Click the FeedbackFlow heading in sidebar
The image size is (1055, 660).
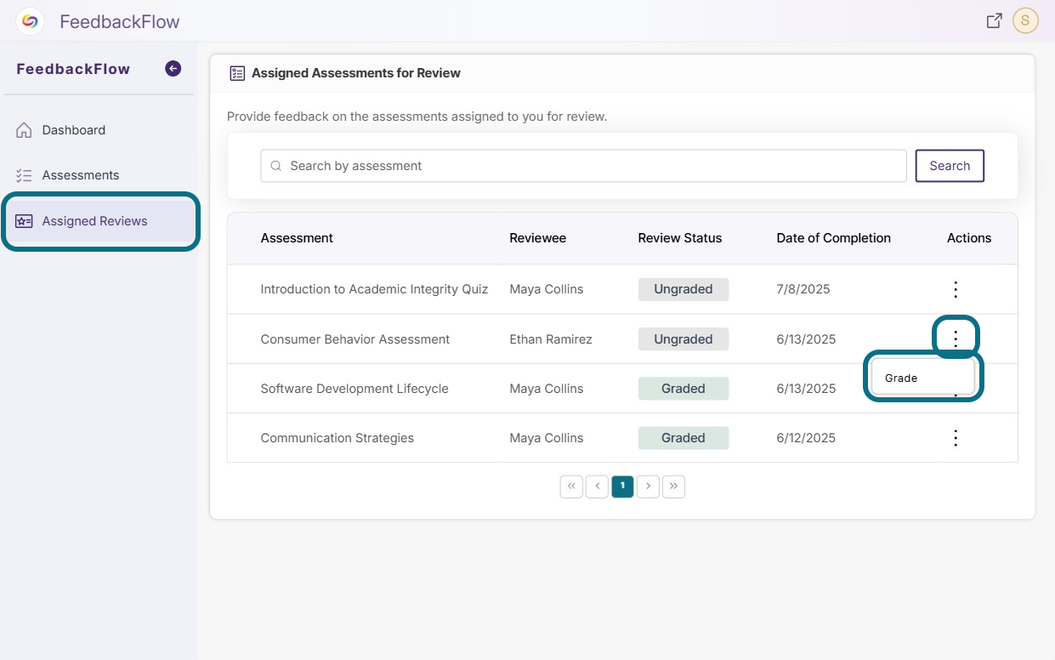point(73,69)
